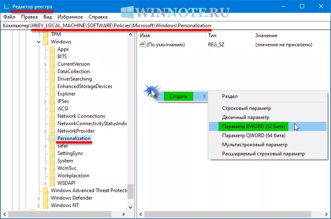Open the Справка menu

coord(98,17)
